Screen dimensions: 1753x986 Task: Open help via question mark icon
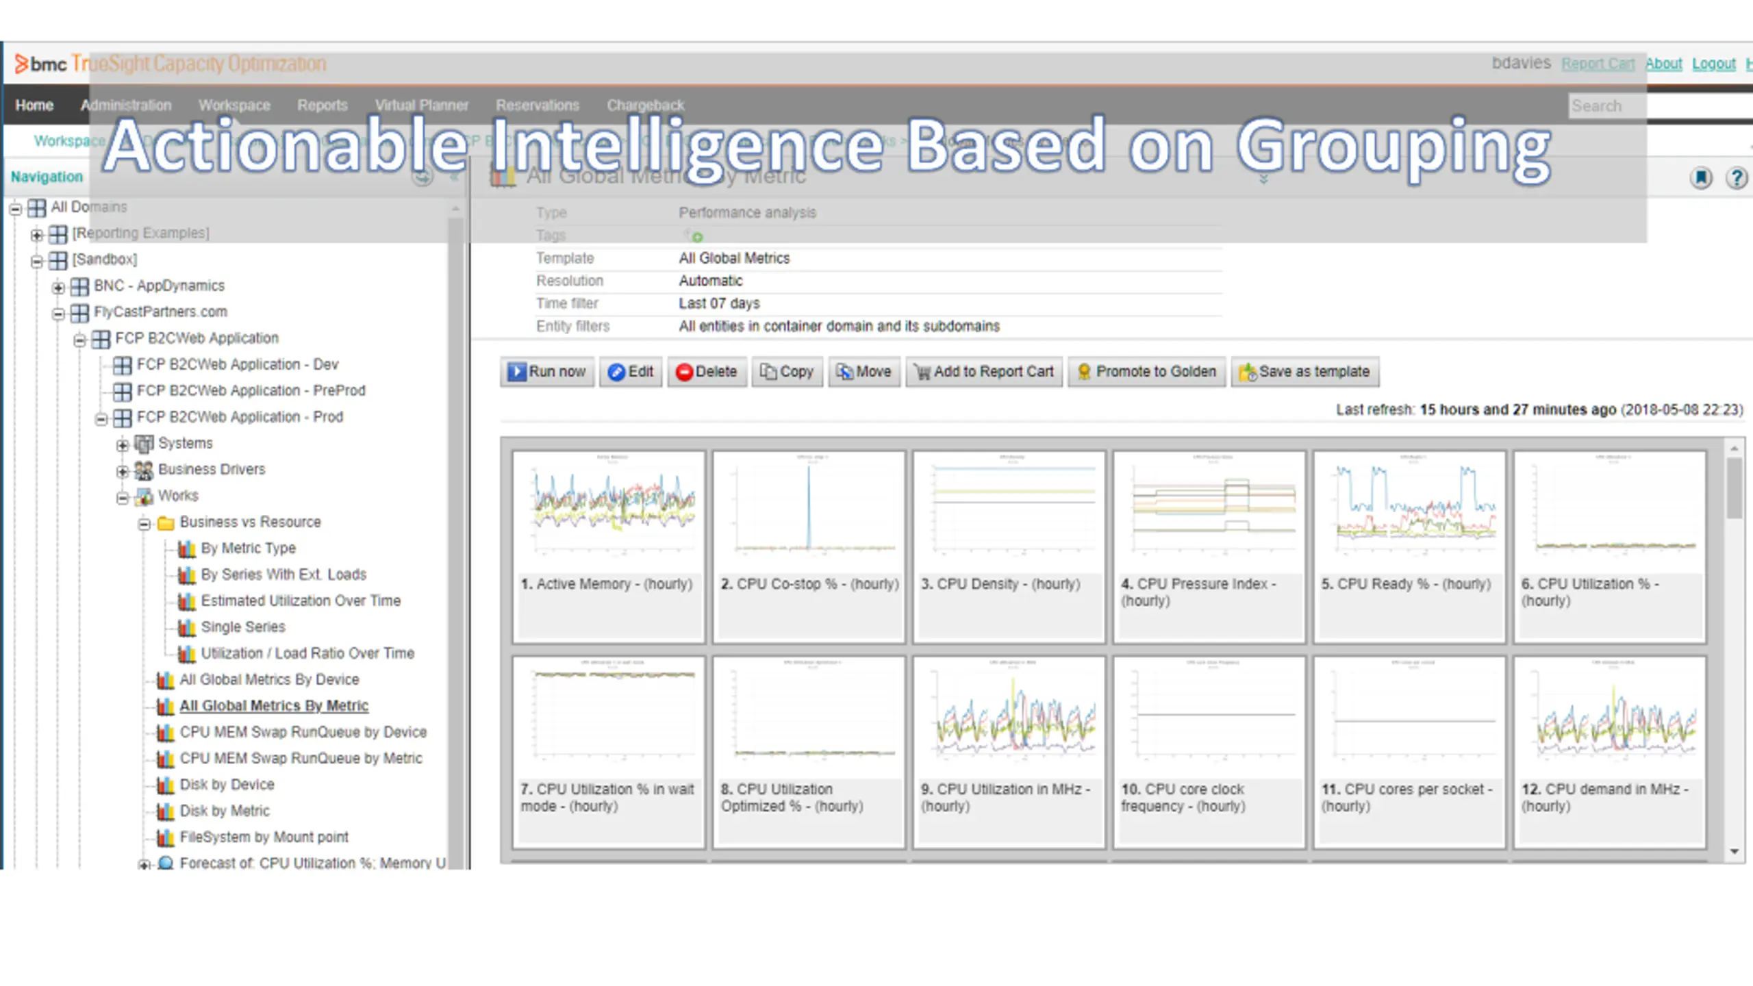tap(1736, 178)
